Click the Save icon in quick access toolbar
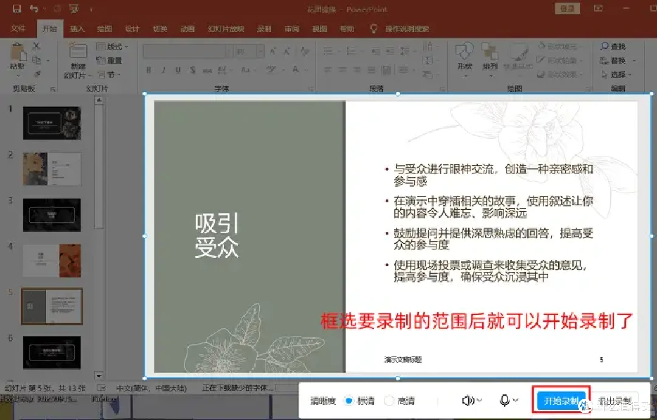This screenshot has width=657, height=420. (x=17, y=9)
